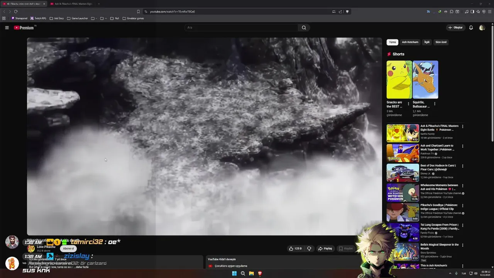Open more options for Bella's Magical Sleepover video

click(463, 245)
